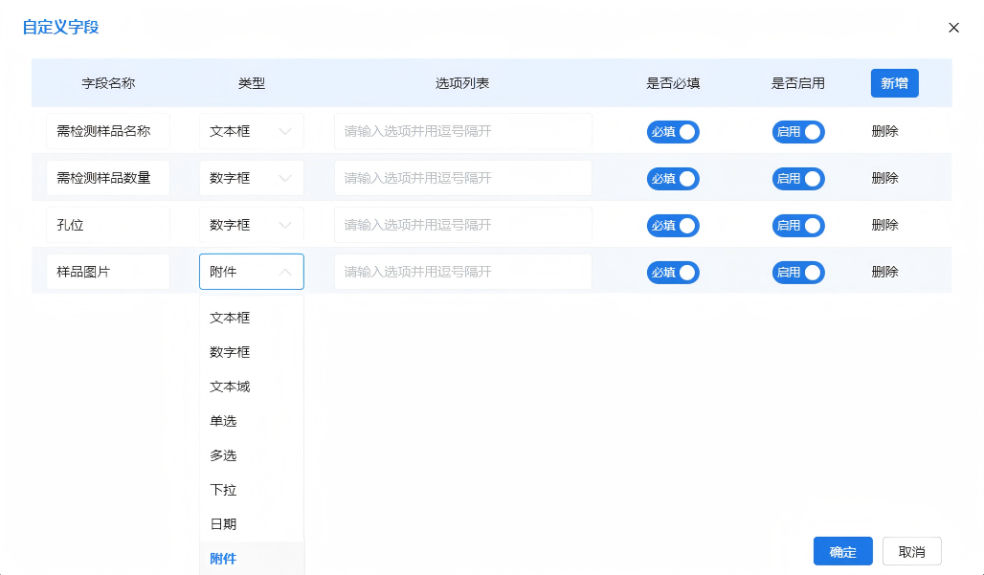Click the 新增 button

pyautogui.click(x=894, y=83)
